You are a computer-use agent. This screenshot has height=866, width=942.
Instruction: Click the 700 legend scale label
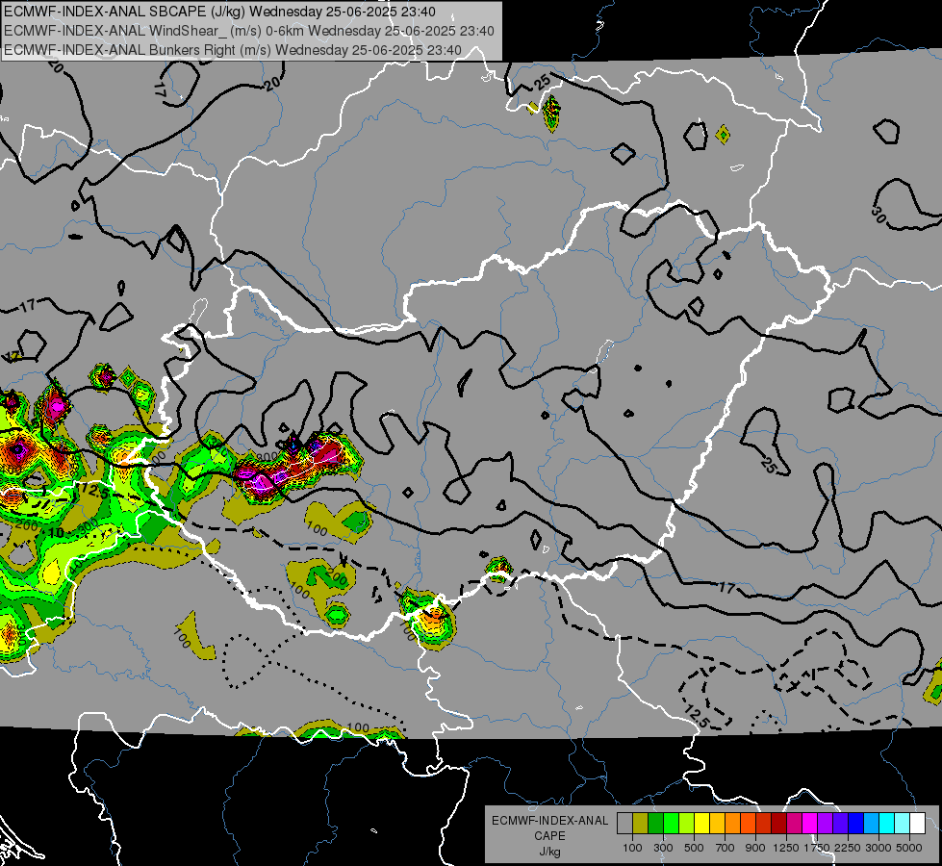click(x=726, y=848)
